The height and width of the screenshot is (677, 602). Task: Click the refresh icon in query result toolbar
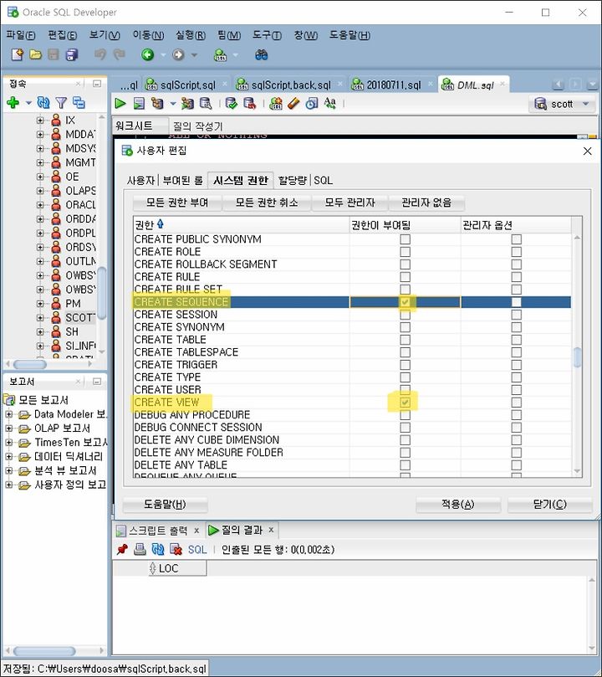[x=158, y=549]
